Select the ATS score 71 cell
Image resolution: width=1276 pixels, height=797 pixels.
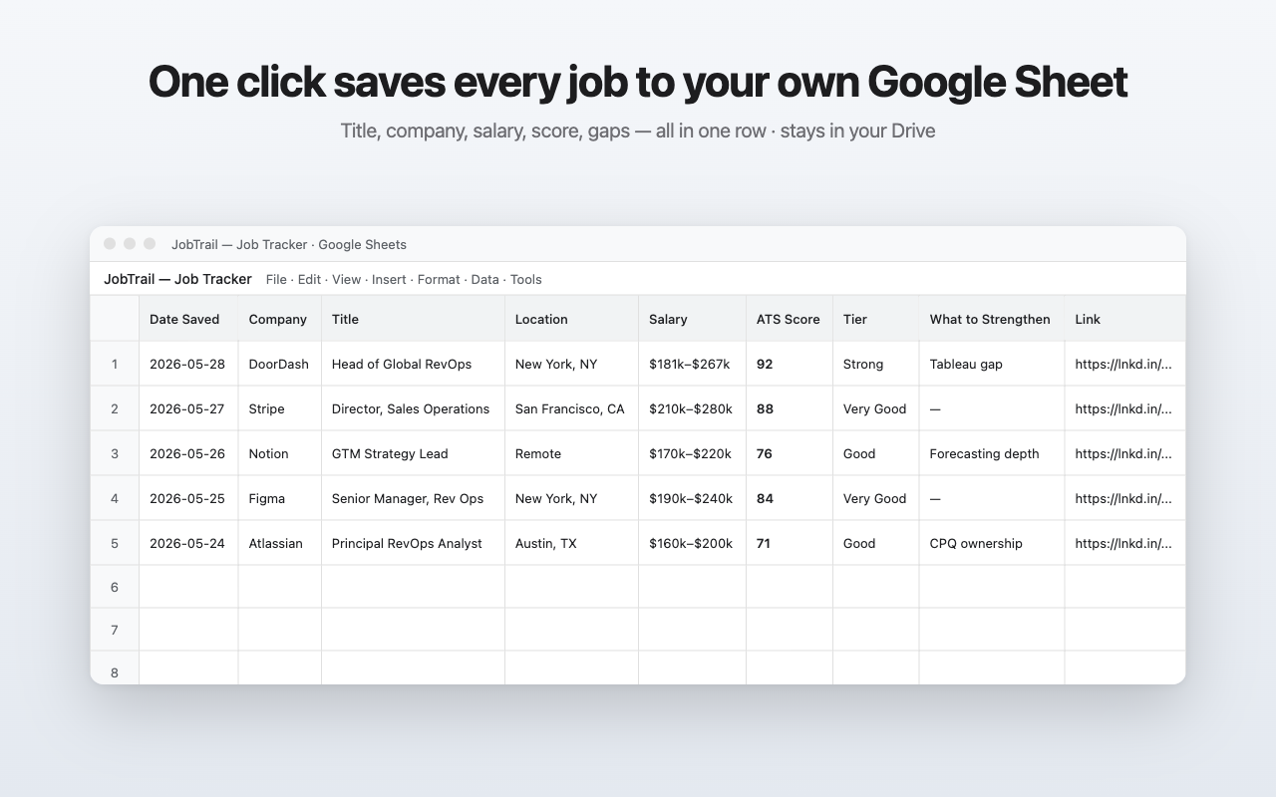(x=790, y=543)
